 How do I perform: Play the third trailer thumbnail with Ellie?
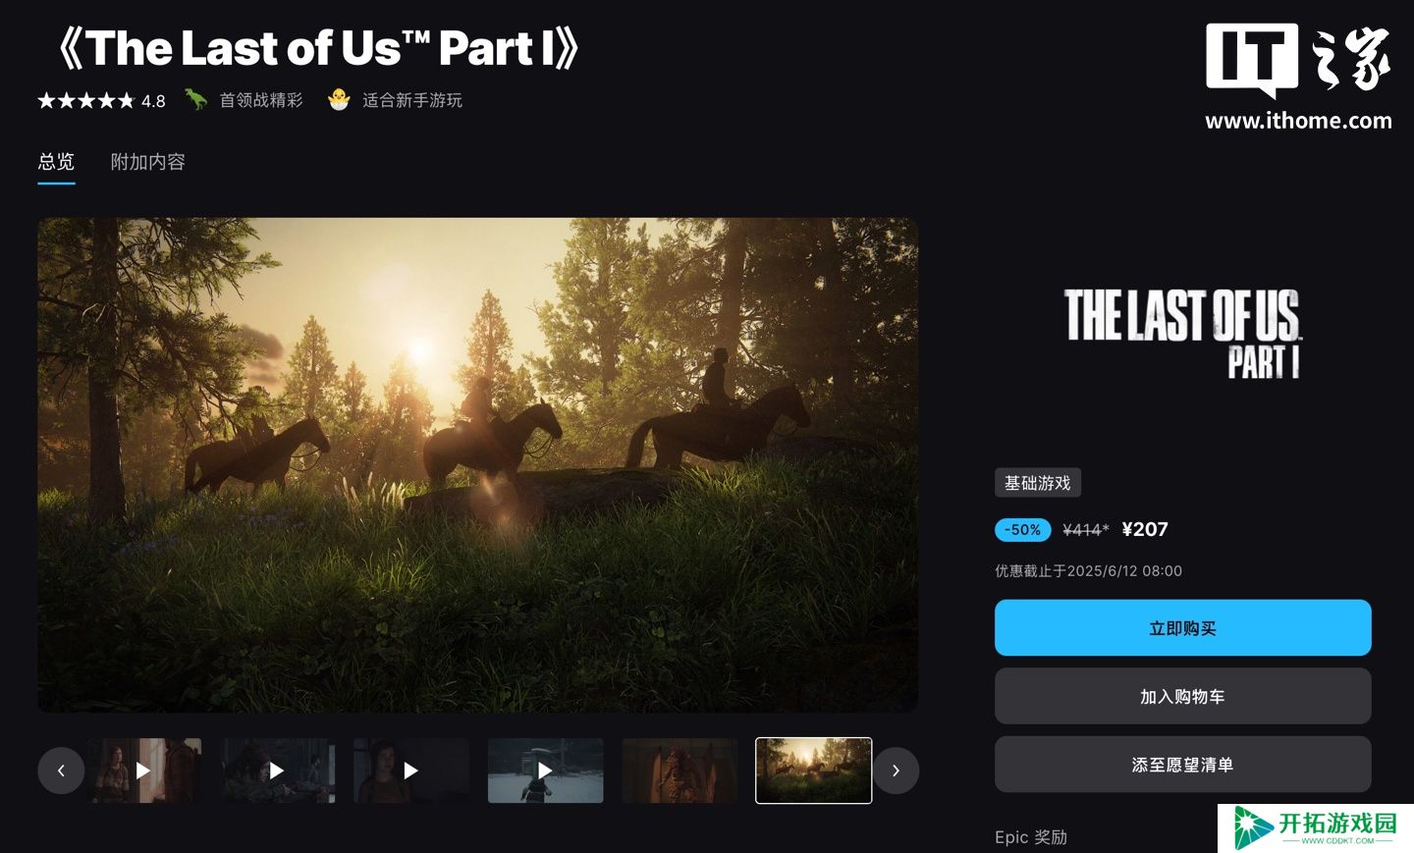(410, 771)
